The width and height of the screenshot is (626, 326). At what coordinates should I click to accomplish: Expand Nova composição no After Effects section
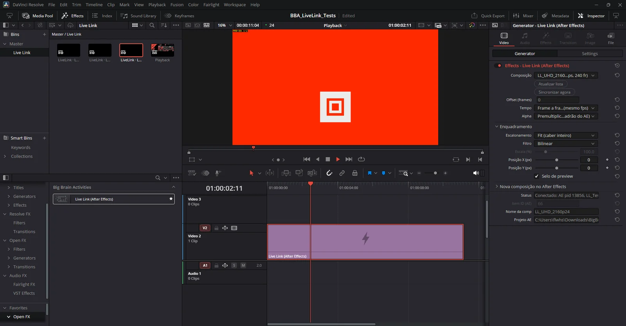tap(497, 187)
